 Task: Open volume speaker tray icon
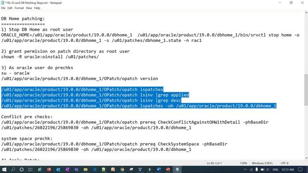point(268,170)
